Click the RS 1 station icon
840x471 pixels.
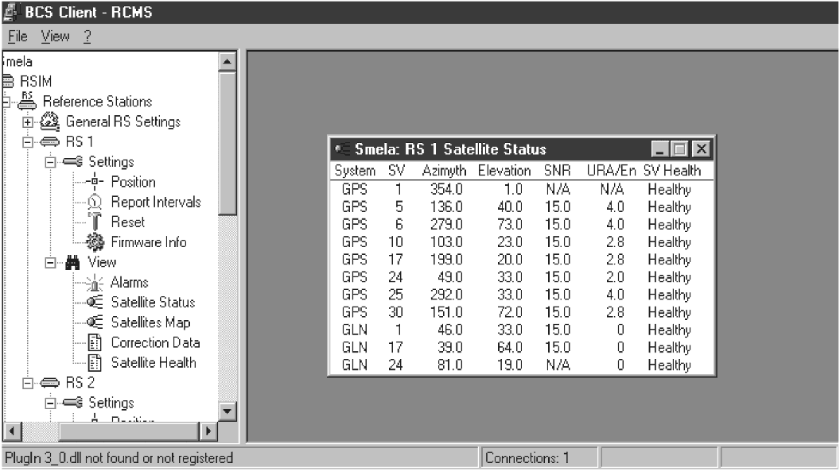coord(50,142)
